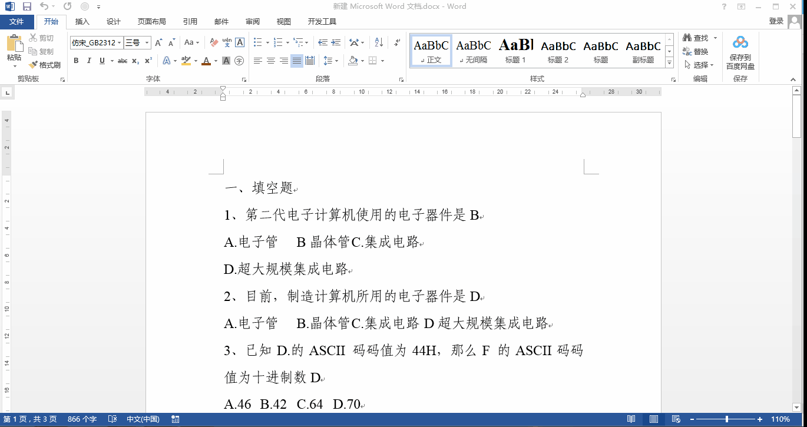Click the macro recording icon in status bar
Viewport: 807px width, 427px height.
(175, 419)
